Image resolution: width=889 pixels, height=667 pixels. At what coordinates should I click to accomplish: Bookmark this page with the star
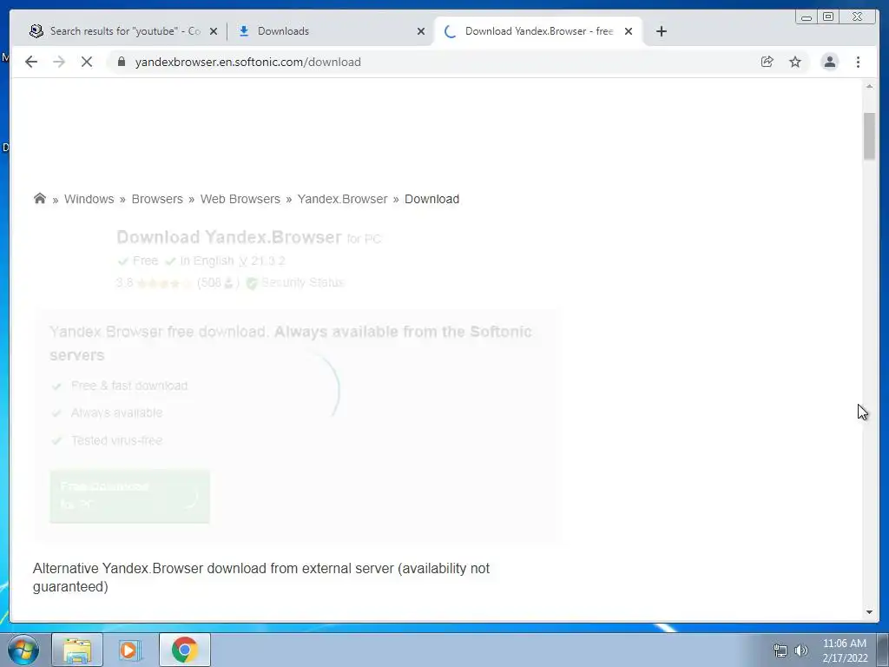[795, 62]
